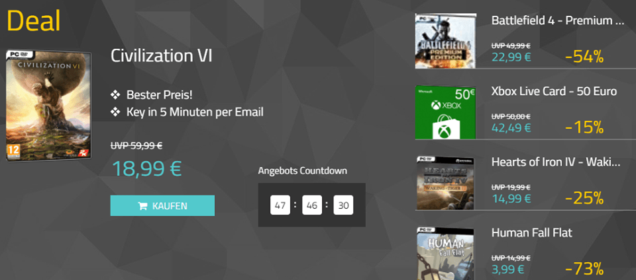Open Xbox Live Card - 50 Euro link
The height and width of the screenshot is (280, 636).
click(554, 91)
